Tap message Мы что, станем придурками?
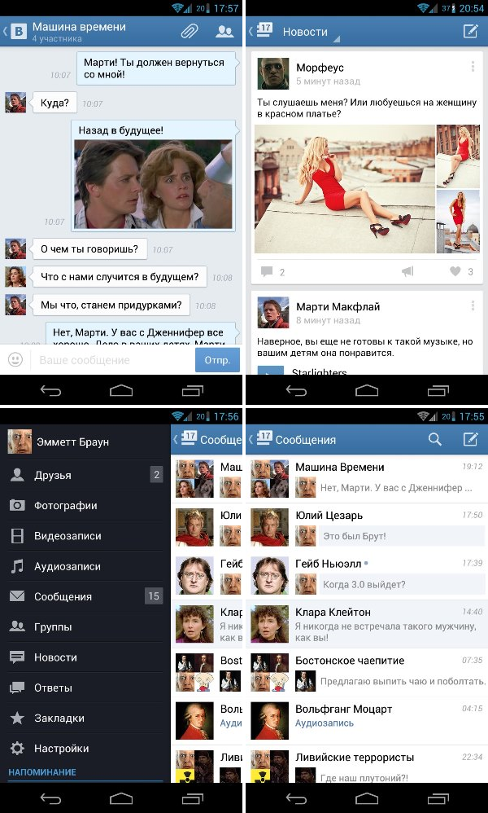This screenshot has height=813, width=488. [x=111, y=305]
